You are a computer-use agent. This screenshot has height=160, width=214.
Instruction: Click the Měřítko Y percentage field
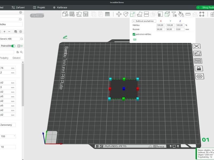point(170,25)
